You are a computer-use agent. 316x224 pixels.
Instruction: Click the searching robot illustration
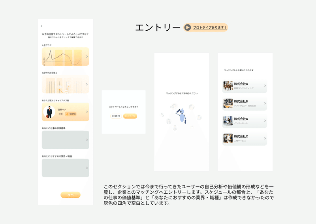[181, 115]
